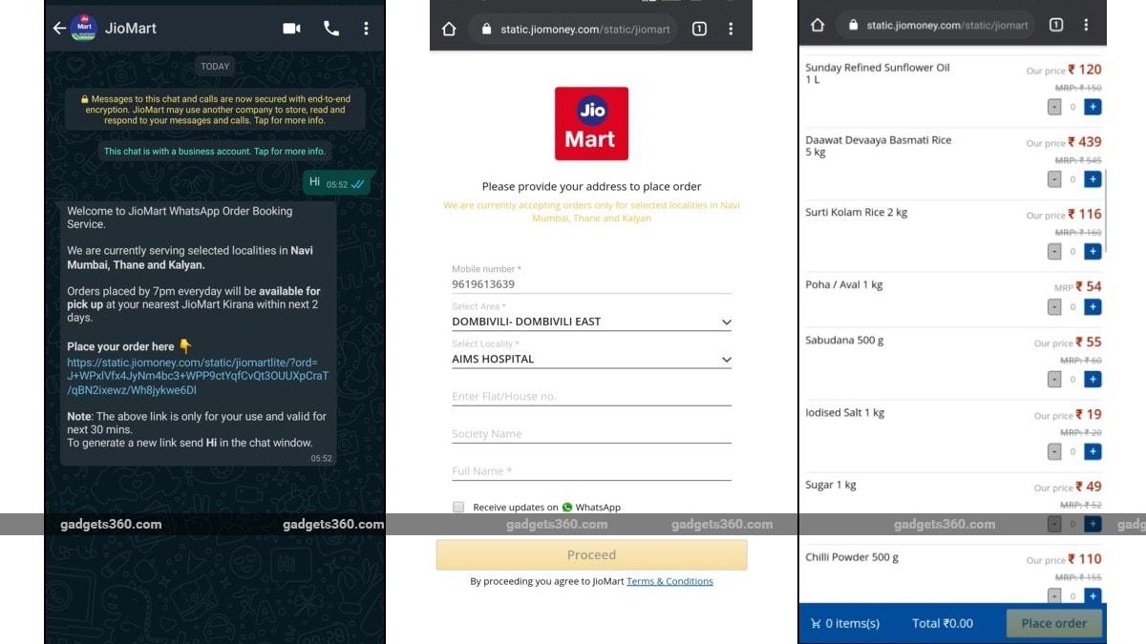
Task: Select the Sunday Refined Sunflower Oil item name
Action: pyautogui.click(x=878, y=73)
